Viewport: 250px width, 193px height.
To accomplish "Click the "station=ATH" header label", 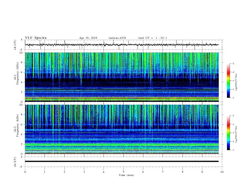I will 117,38.
